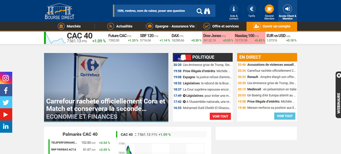Click the POLITIQUE panel header

point(203,57)
